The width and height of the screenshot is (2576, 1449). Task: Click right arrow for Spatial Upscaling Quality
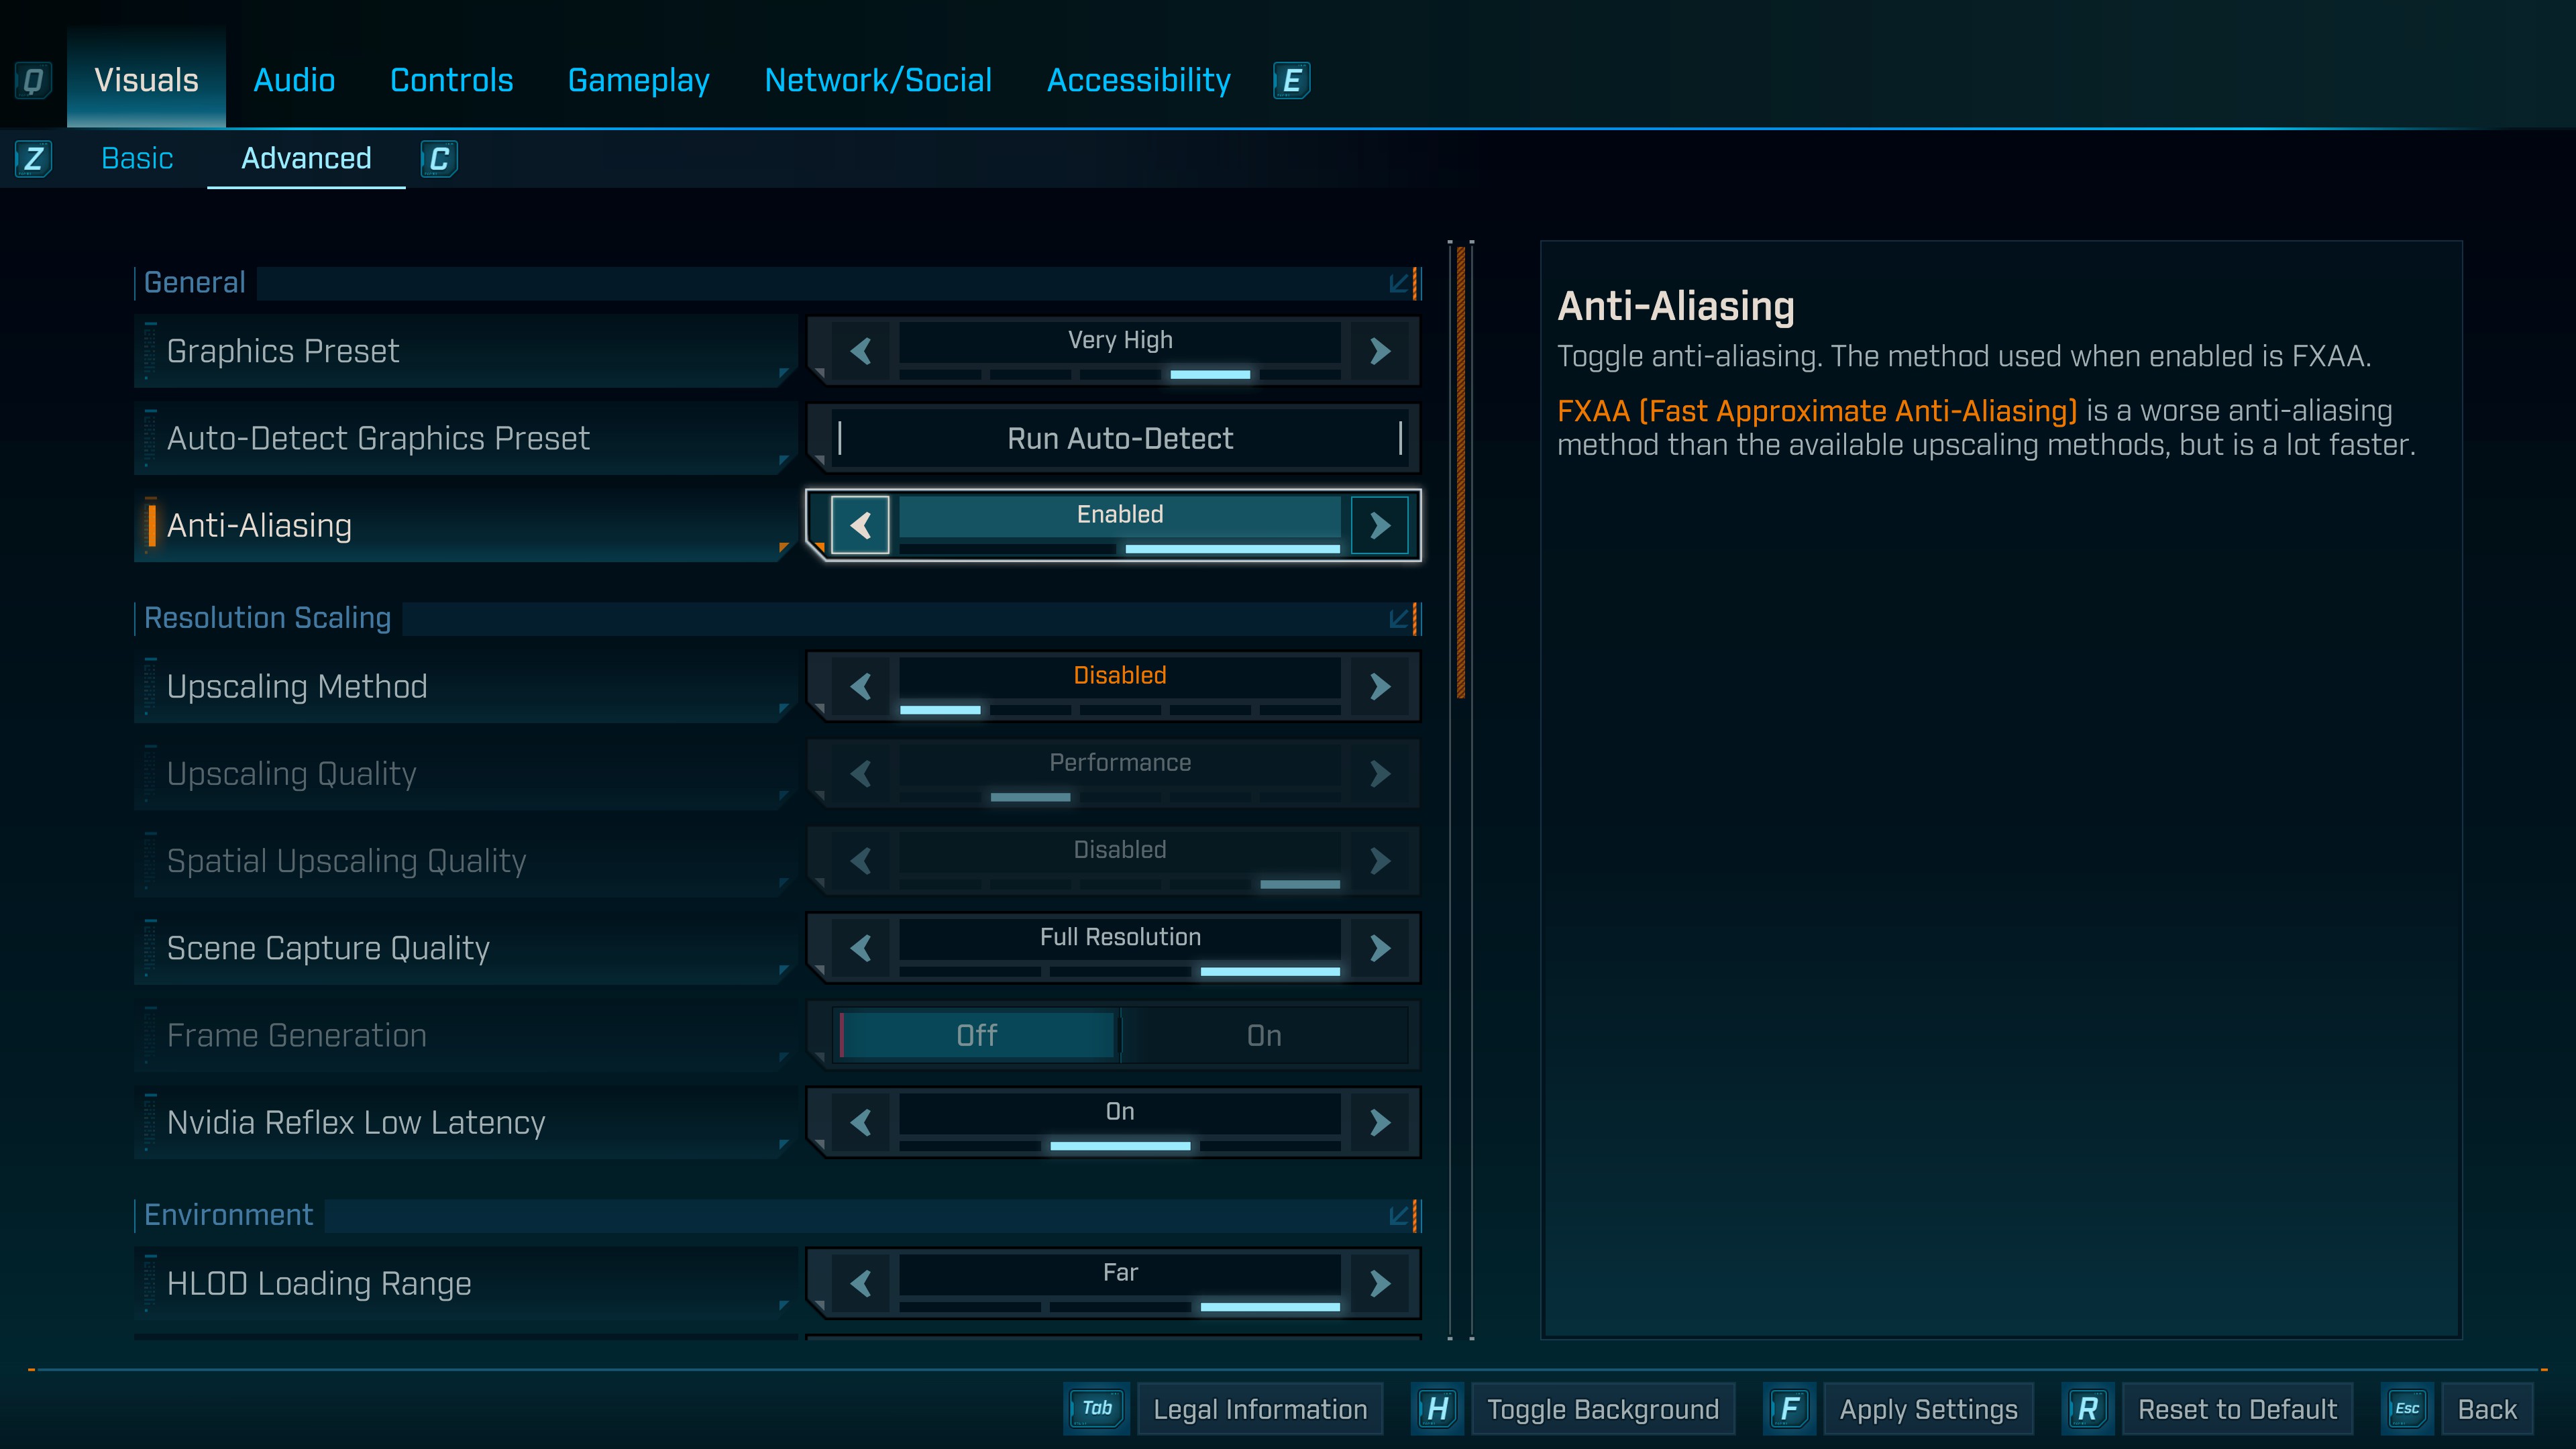[1380, 860]
